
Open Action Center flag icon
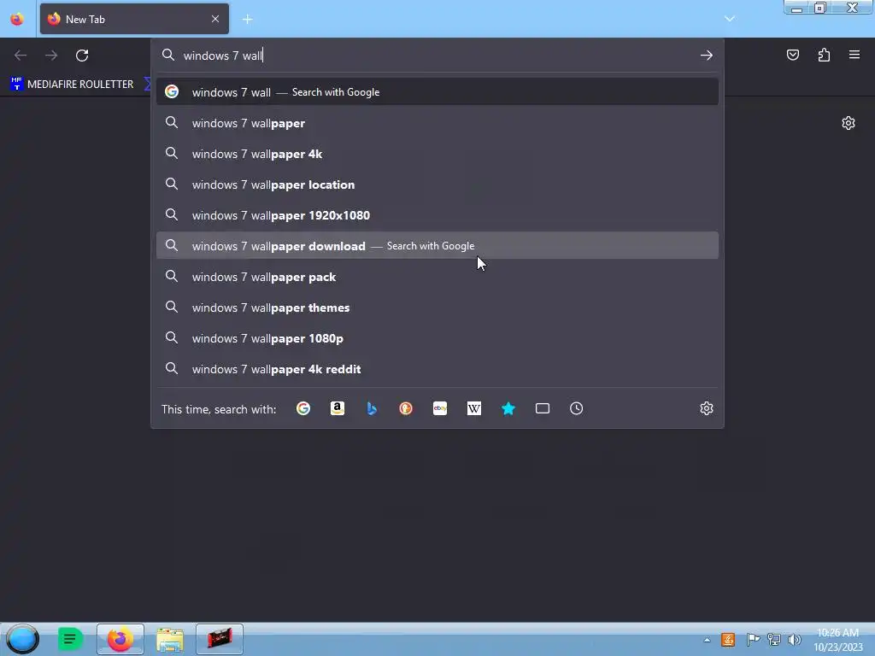(x=753, y=639)
